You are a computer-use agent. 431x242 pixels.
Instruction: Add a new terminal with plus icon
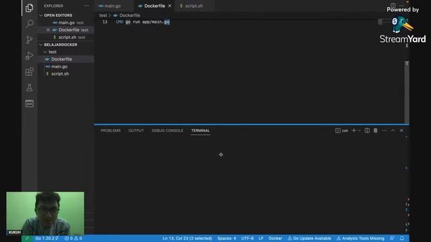click(x=354, y=130)
